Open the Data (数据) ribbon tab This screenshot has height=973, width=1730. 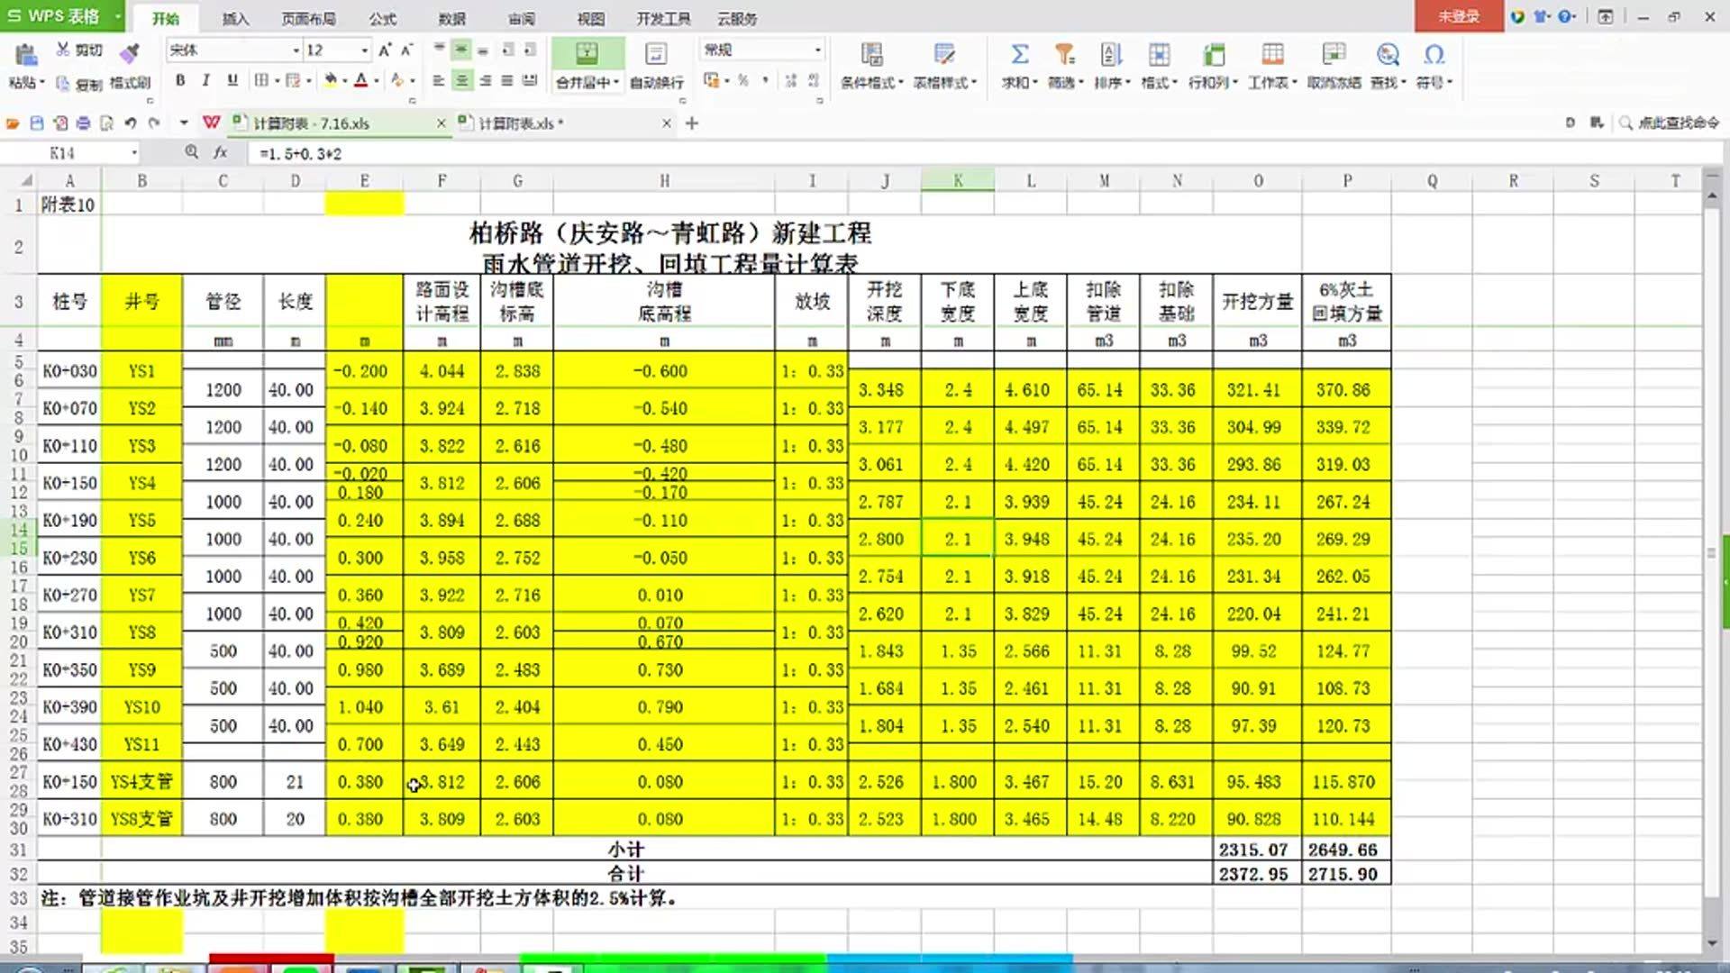coord(452,19)
